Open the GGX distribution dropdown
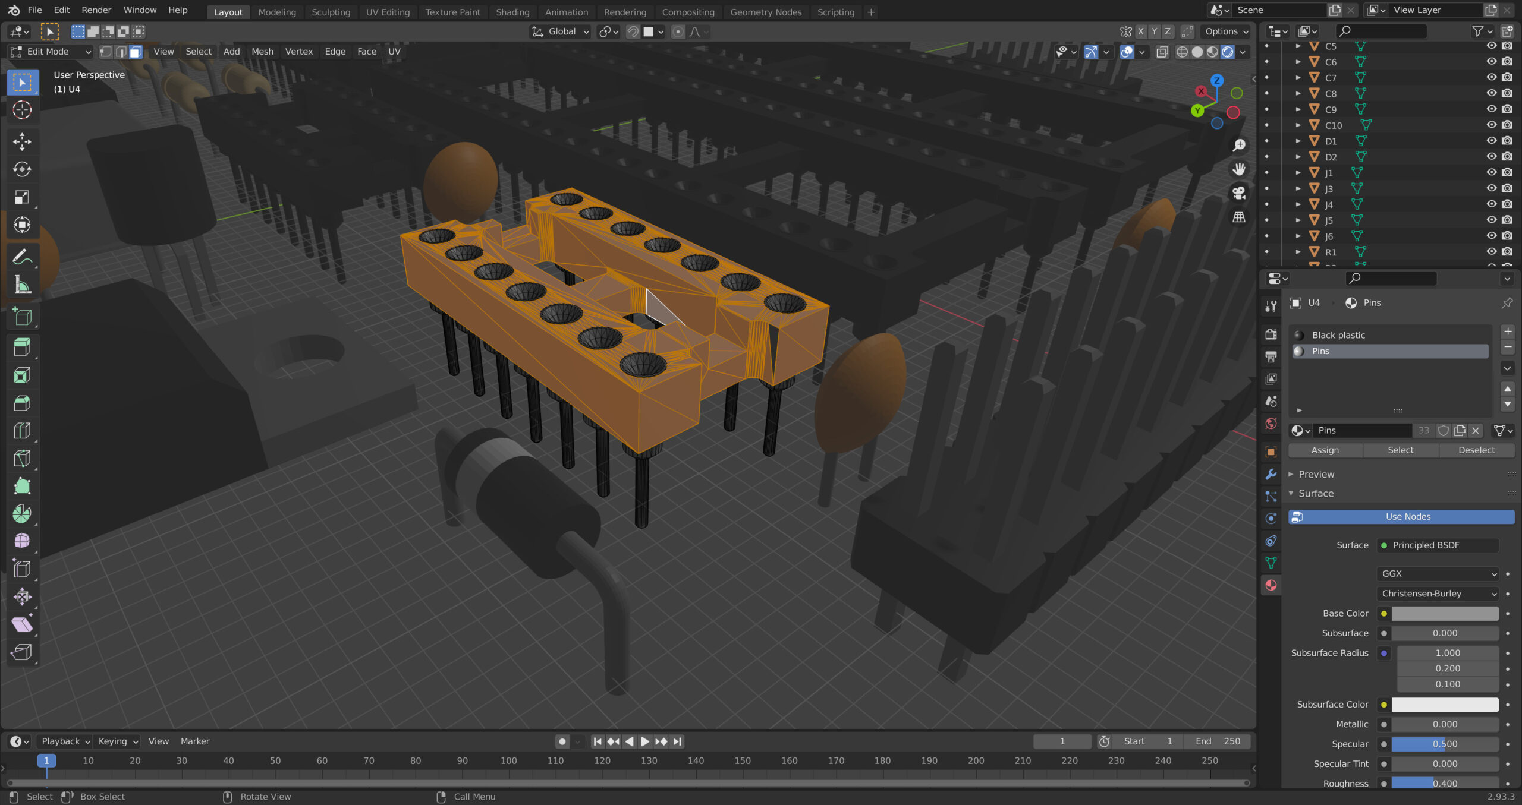The width and height of the screenshot is (1522, 805). [x=1437, y=574]
